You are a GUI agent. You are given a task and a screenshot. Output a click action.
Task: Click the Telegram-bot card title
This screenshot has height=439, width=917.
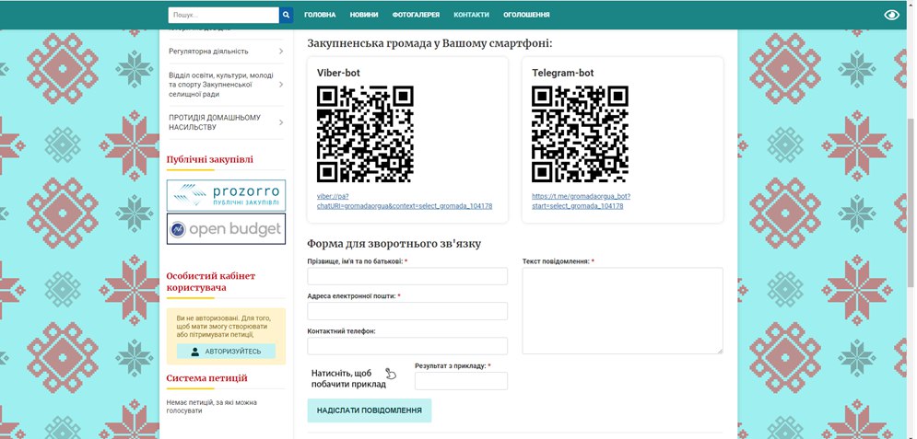point(562,73)
